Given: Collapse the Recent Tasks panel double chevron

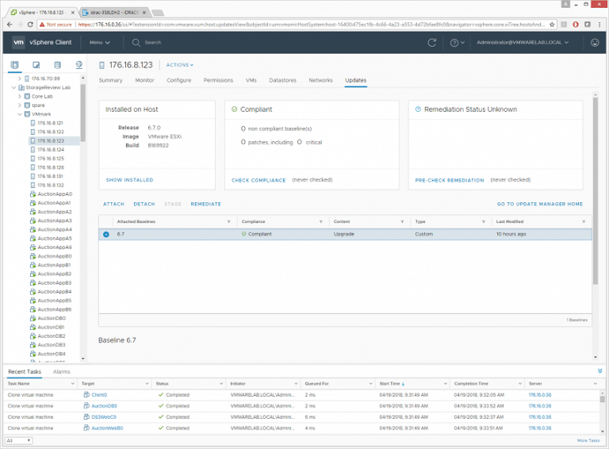Looking at the screenshot, I should coord(599,371).
